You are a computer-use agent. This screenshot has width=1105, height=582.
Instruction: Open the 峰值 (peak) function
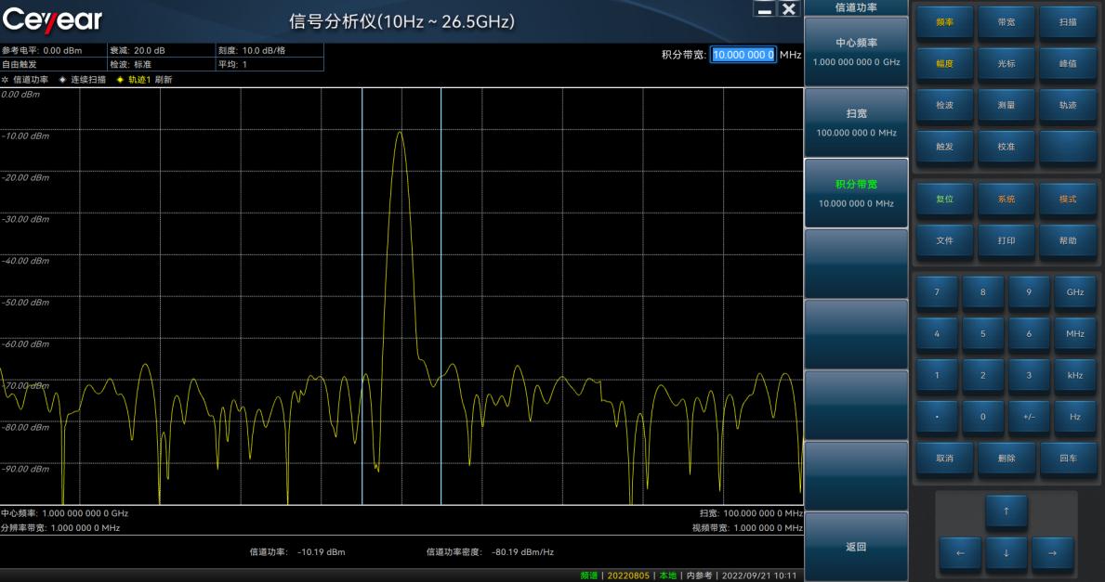pyautogui.click(x=1068, y=63)
